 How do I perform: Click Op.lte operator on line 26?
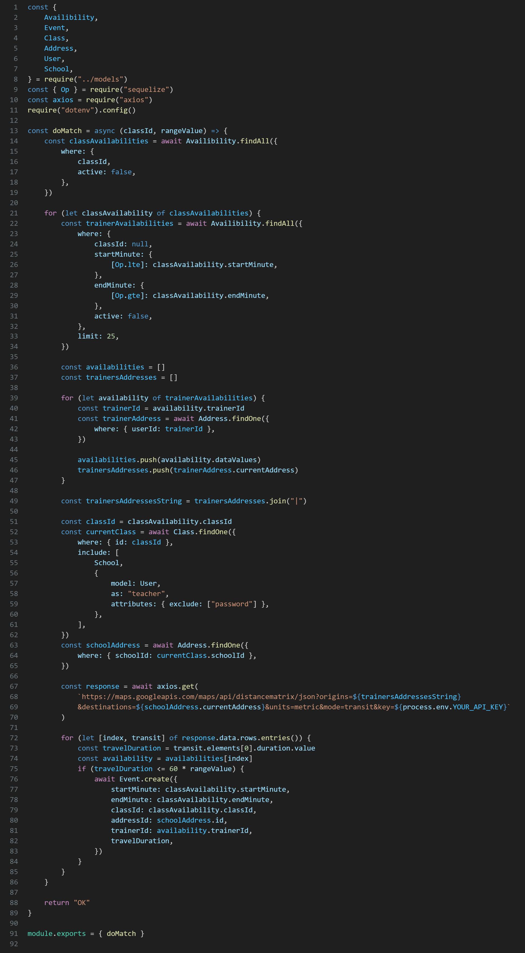pos(128,265)
